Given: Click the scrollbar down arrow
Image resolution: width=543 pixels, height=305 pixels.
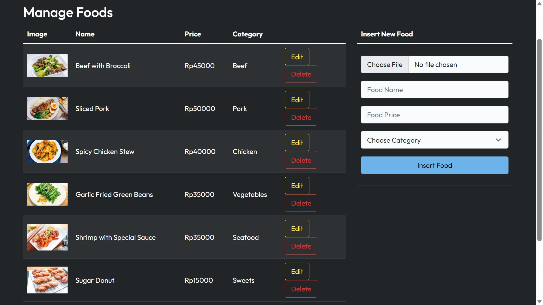Looking at the screenshot, I should pos(539,301).
